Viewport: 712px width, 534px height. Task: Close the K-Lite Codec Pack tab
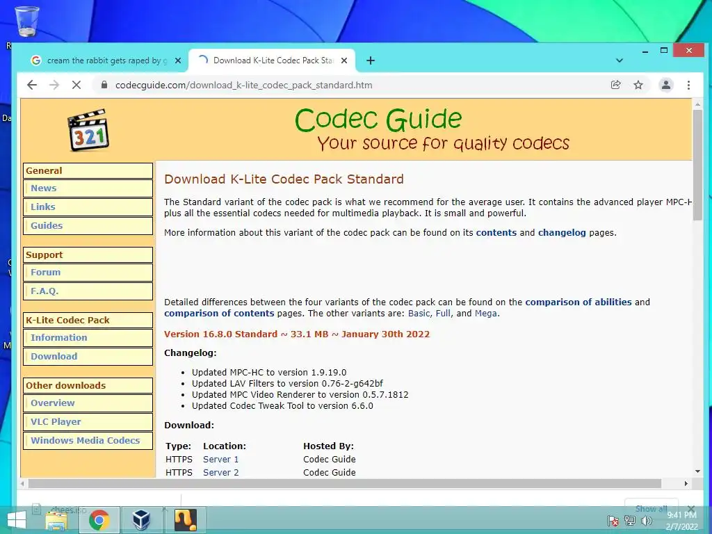pos(344,60)
